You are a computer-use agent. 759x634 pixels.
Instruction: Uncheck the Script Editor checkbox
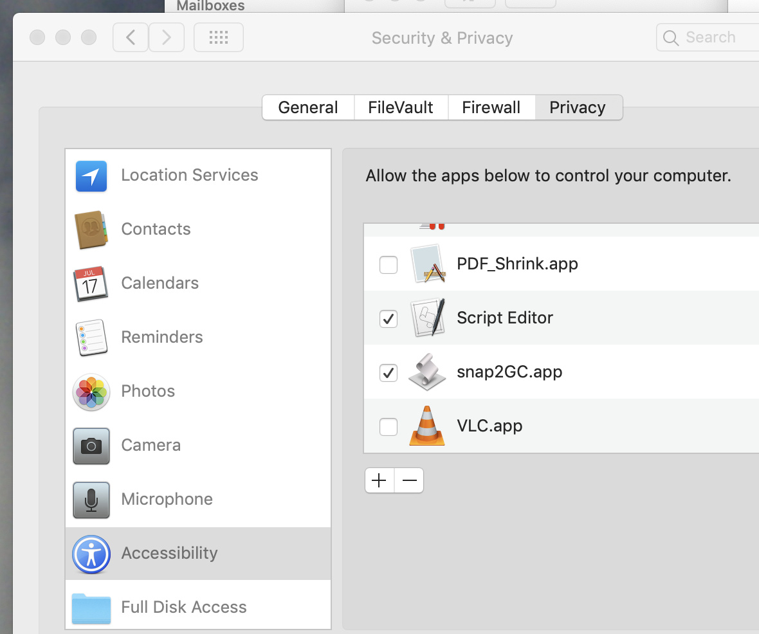click(x=389, y=318)
